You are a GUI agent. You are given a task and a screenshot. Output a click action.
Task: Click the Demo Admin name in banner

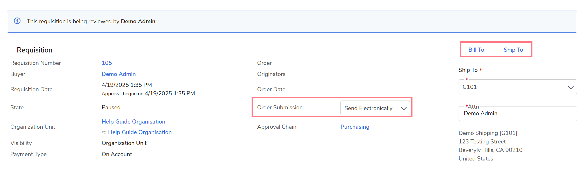coord(138,21)
